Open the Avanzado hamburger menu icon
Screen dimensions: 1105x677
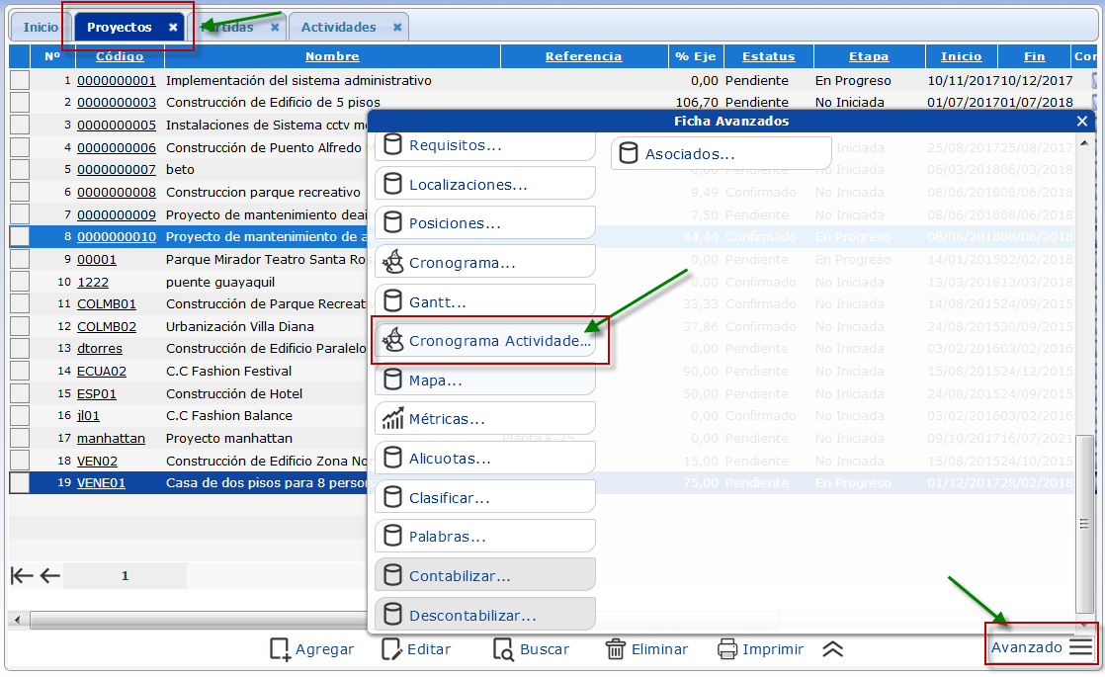tap(1080, 646)
